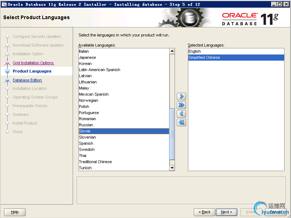Go back with the Back button
291x218 pixels.
coord(205,212)
